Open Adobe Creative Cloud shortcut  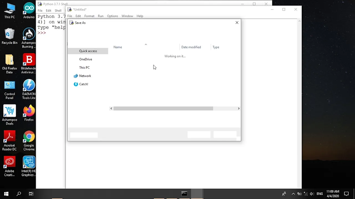(9, 167)
